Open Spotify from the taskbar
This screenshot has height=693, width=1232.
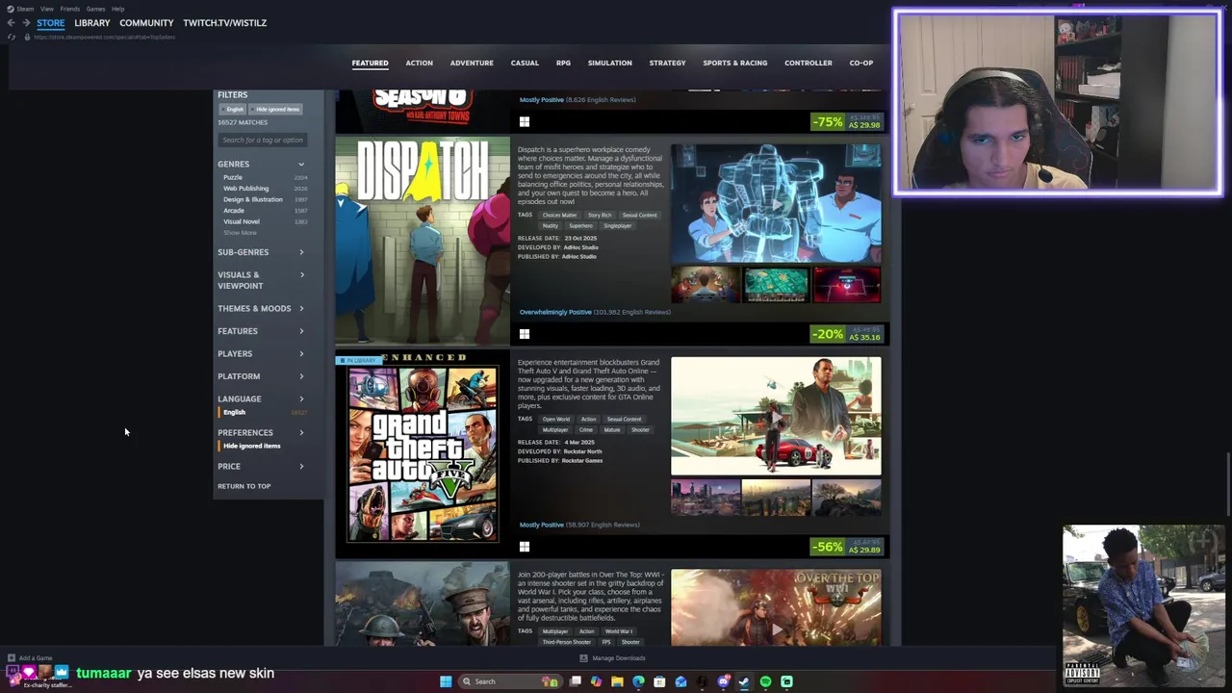coord(765,681)
